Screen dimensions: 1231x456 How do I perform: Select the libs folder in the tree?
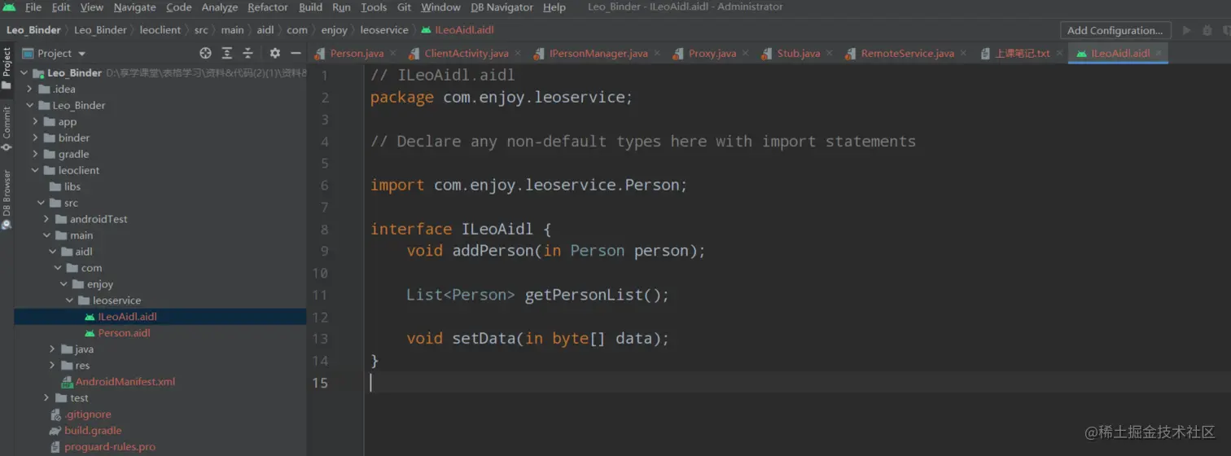click(x=72, y=186)
